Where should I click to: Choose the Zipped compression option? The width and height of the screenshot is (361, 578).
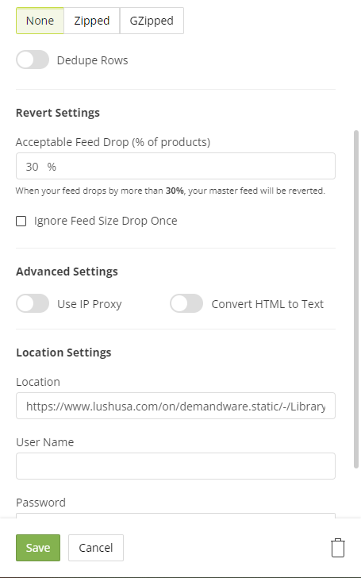(92, 21)
